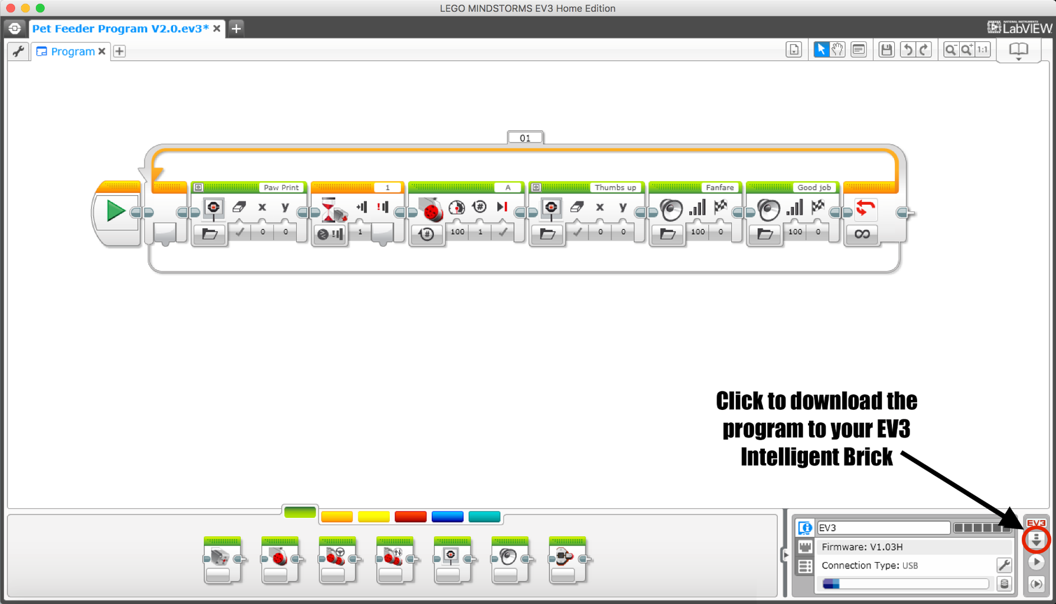Screen dimensions: 1056x604
Task: Open the motor port A selector
Action: (508, 188)
